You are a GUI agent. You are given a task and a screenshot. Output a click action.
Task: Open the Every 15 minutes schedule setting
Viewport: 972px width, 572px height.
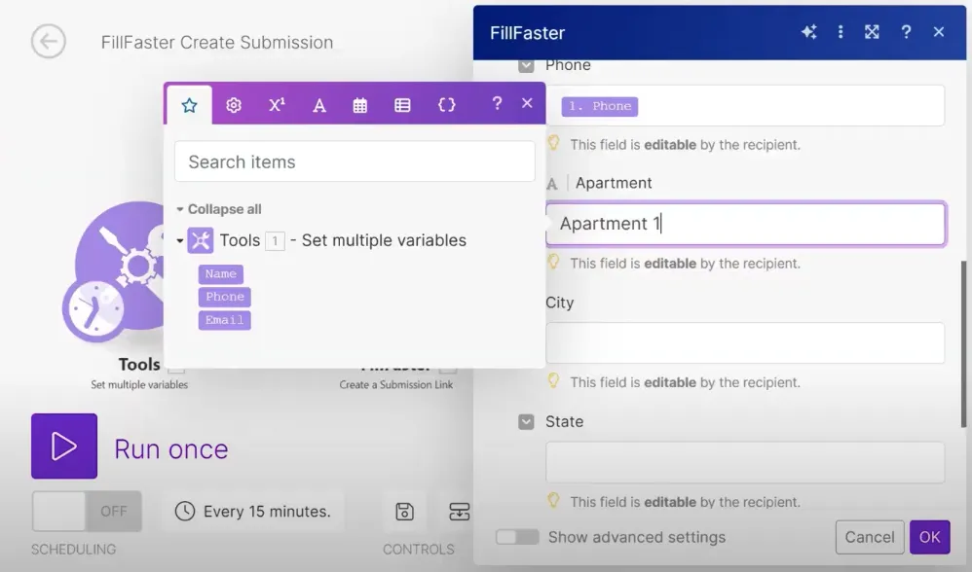[x=253, y=512]
